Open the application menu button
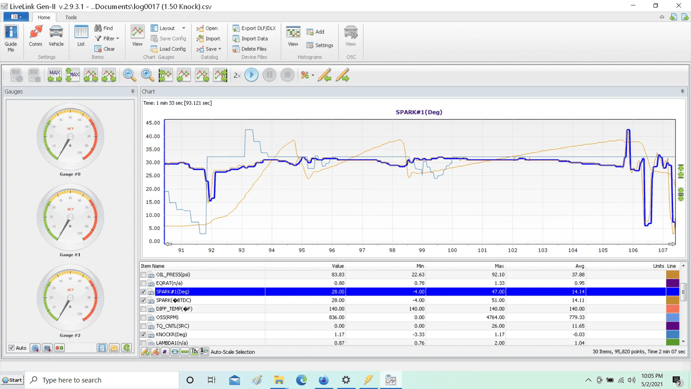Viewport: 691px width, 389px height. pyautogui.click(x=16, y=17)
